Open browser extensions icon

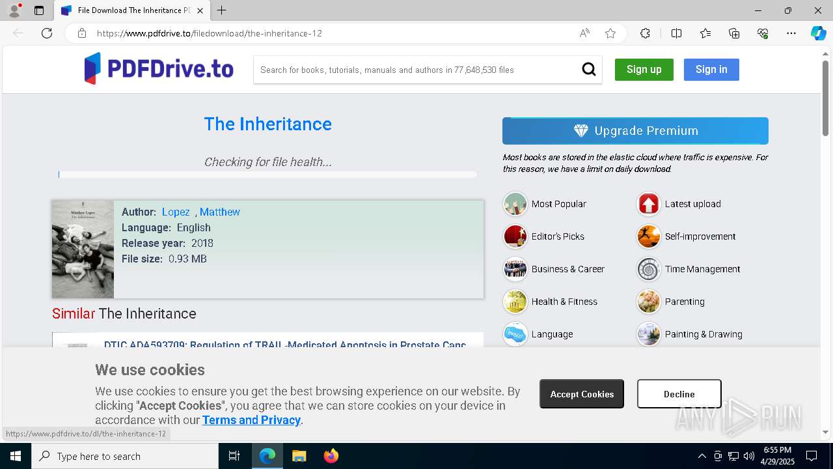pyautogui.click(x=645, y=33)
